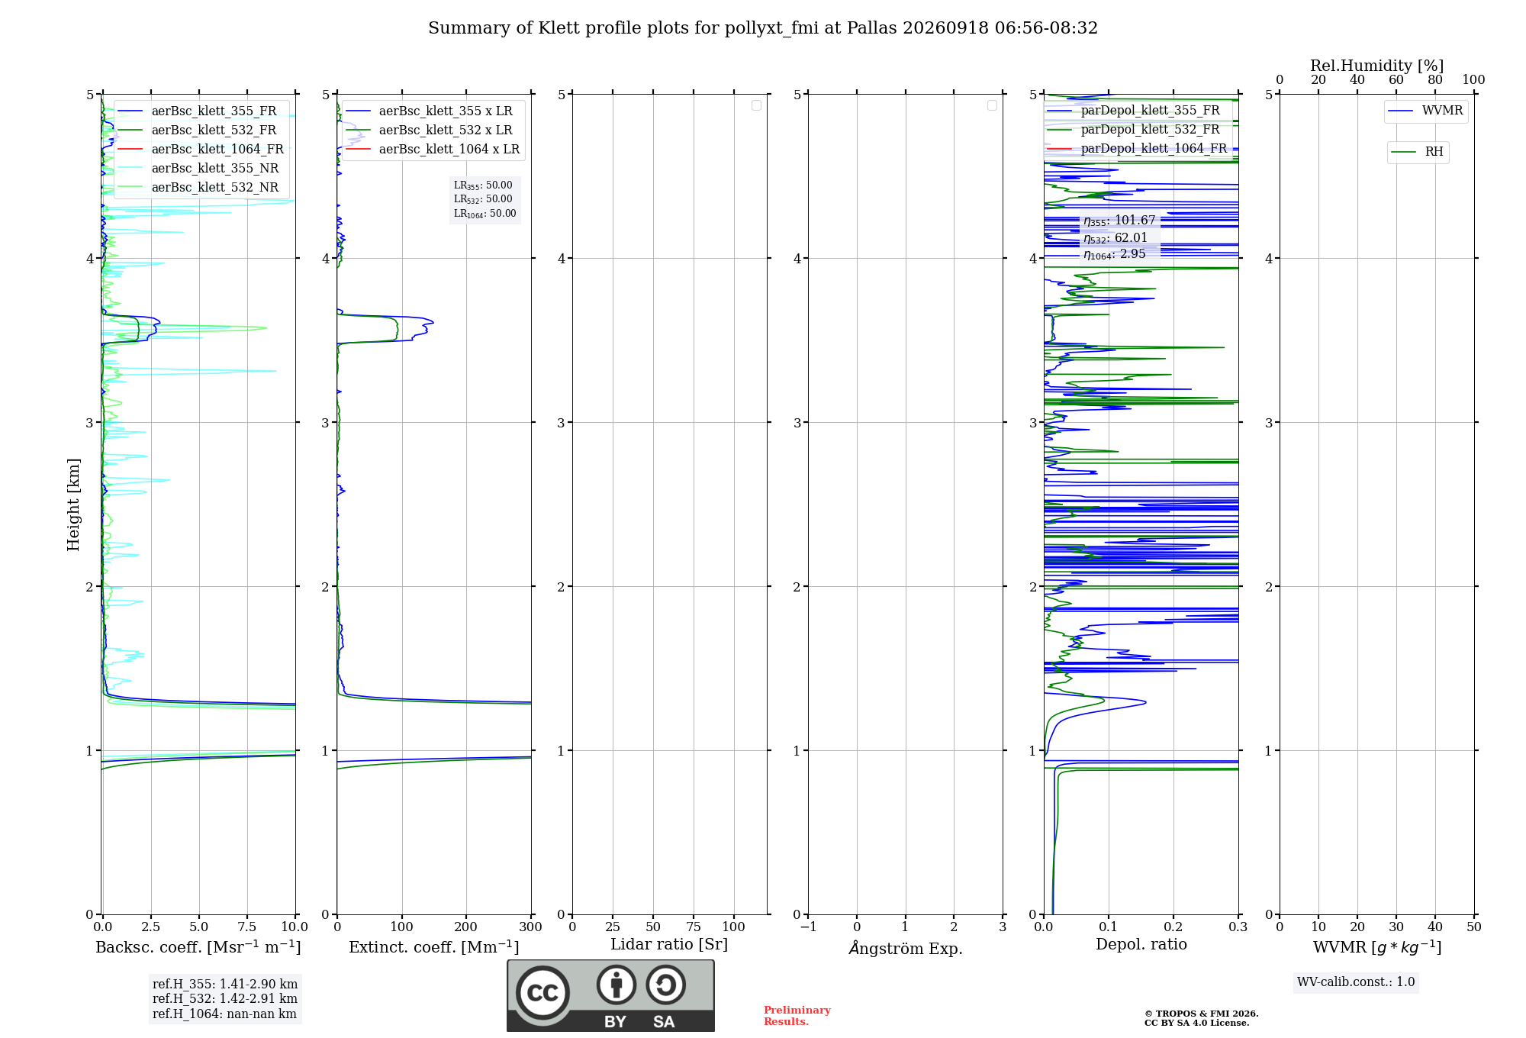Click the LR355: 50.00 annotation
The height and width of the screenshot is (1038, 1526).
(483, 185)
